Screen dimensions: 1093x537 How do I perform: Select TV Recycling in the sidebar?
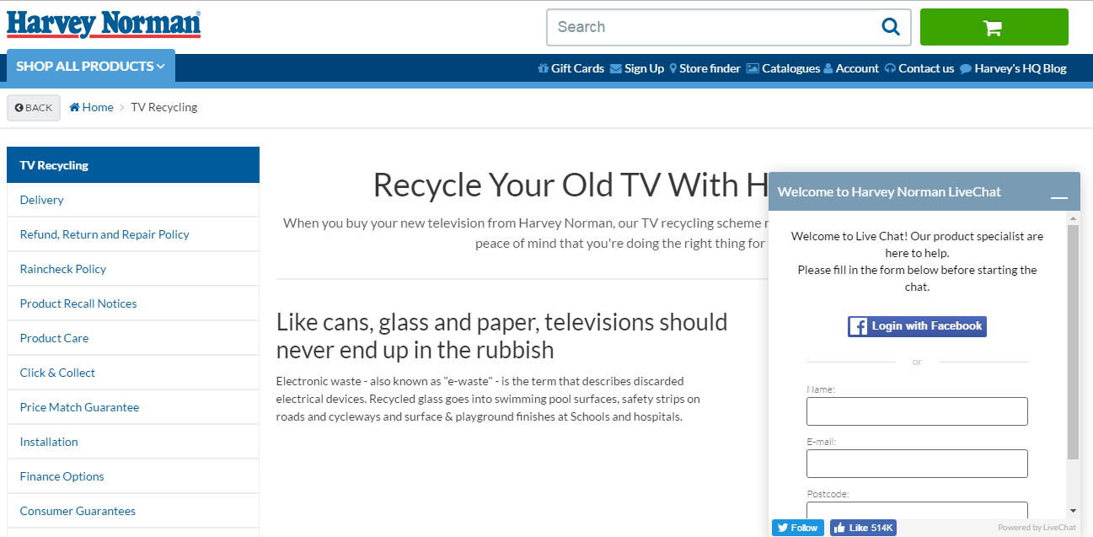133,165
